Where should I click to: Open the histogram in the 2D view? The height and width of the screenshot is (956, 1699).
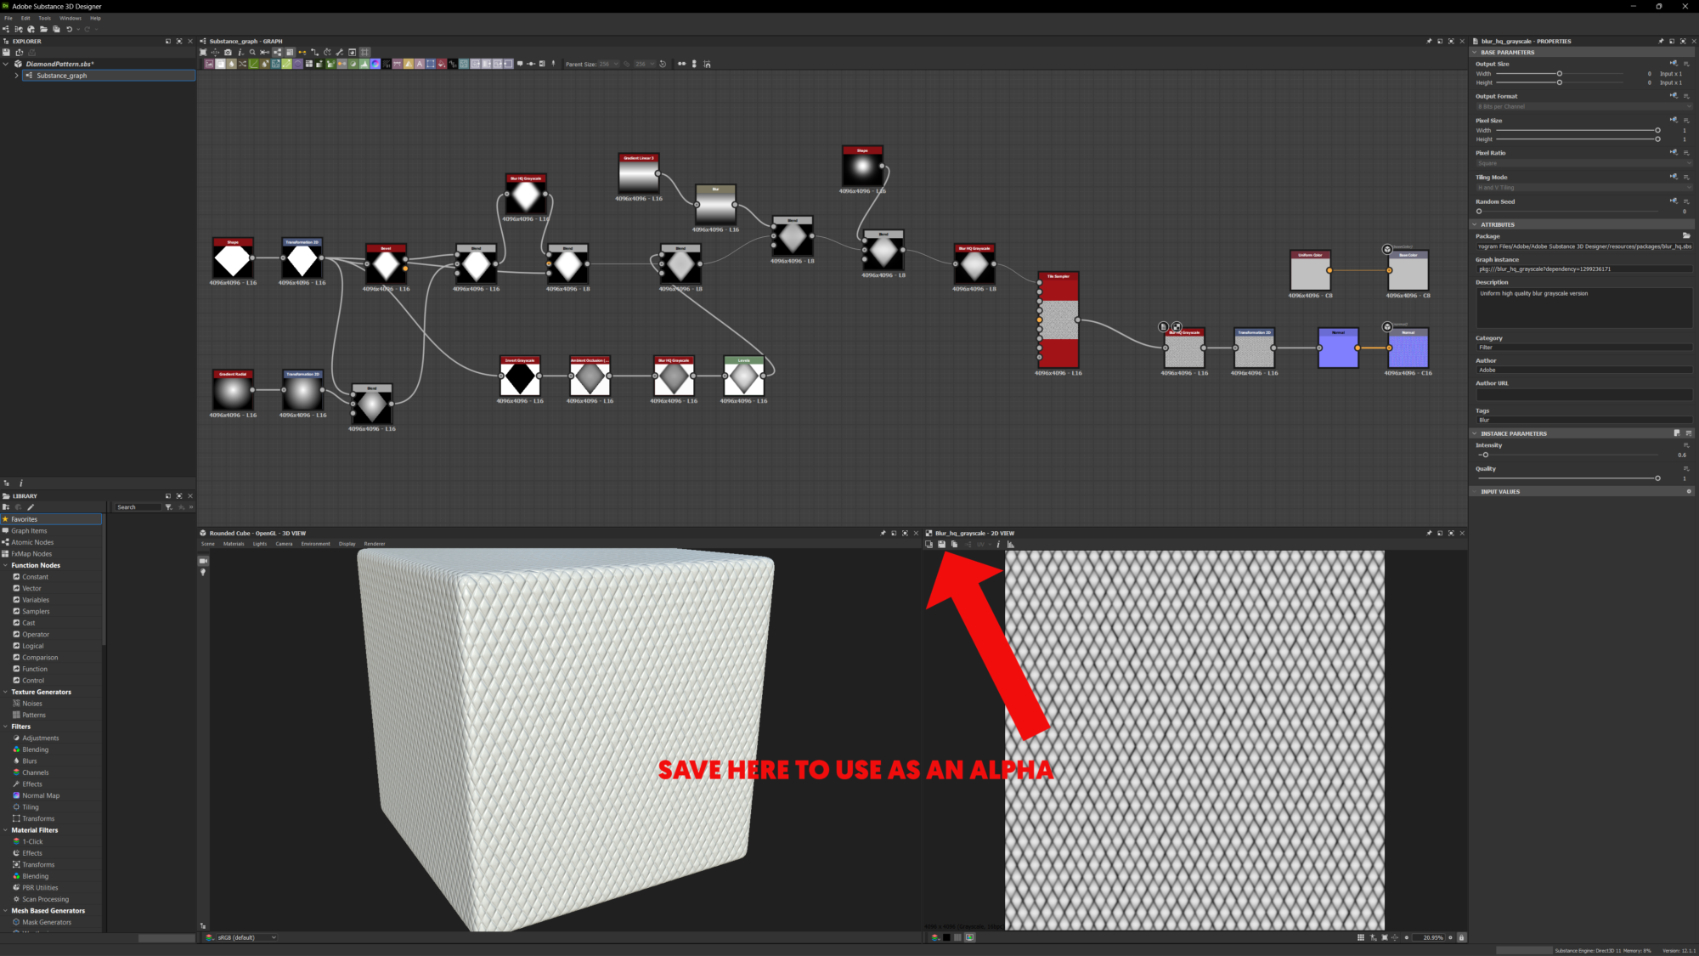click(x=1010, y=544)
